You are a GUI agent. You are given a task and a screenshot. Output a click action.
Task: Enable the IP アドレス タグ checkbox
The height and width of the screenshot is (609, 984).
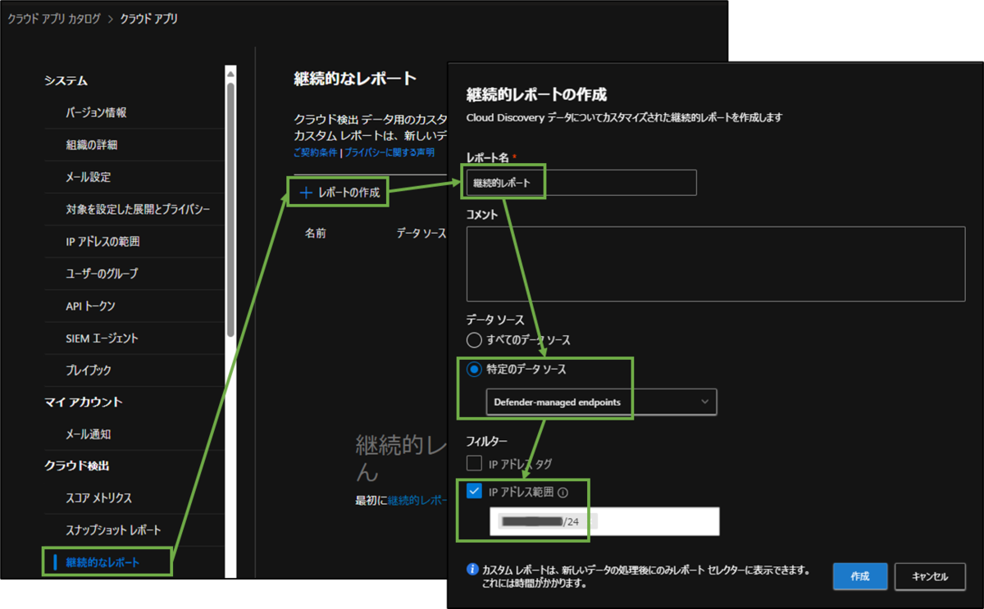click(x=474, y=464)
